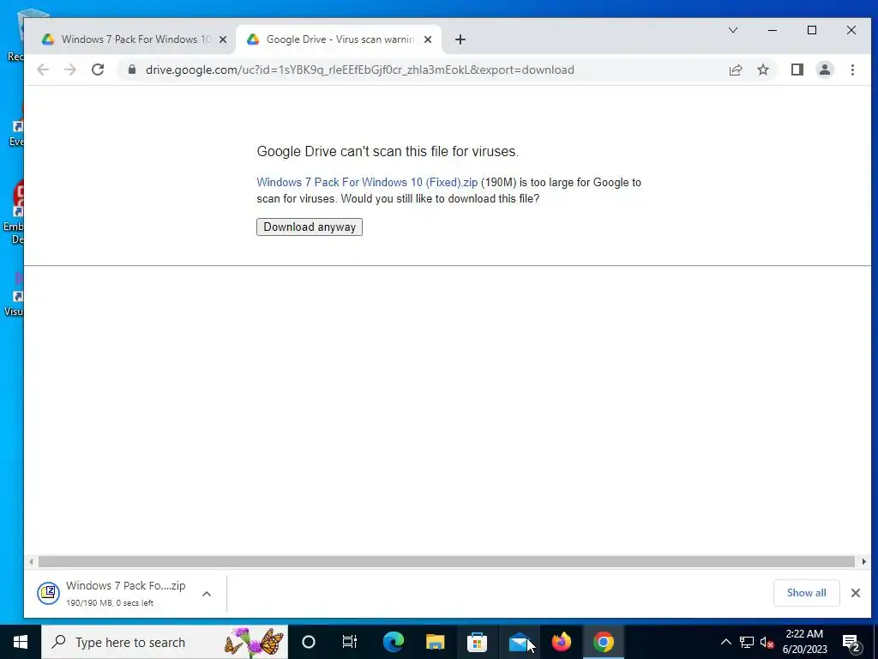This screenshot has height=659, width=878.
Task: Click Chrome icon on taskbar
Action: tap(603, 642)
